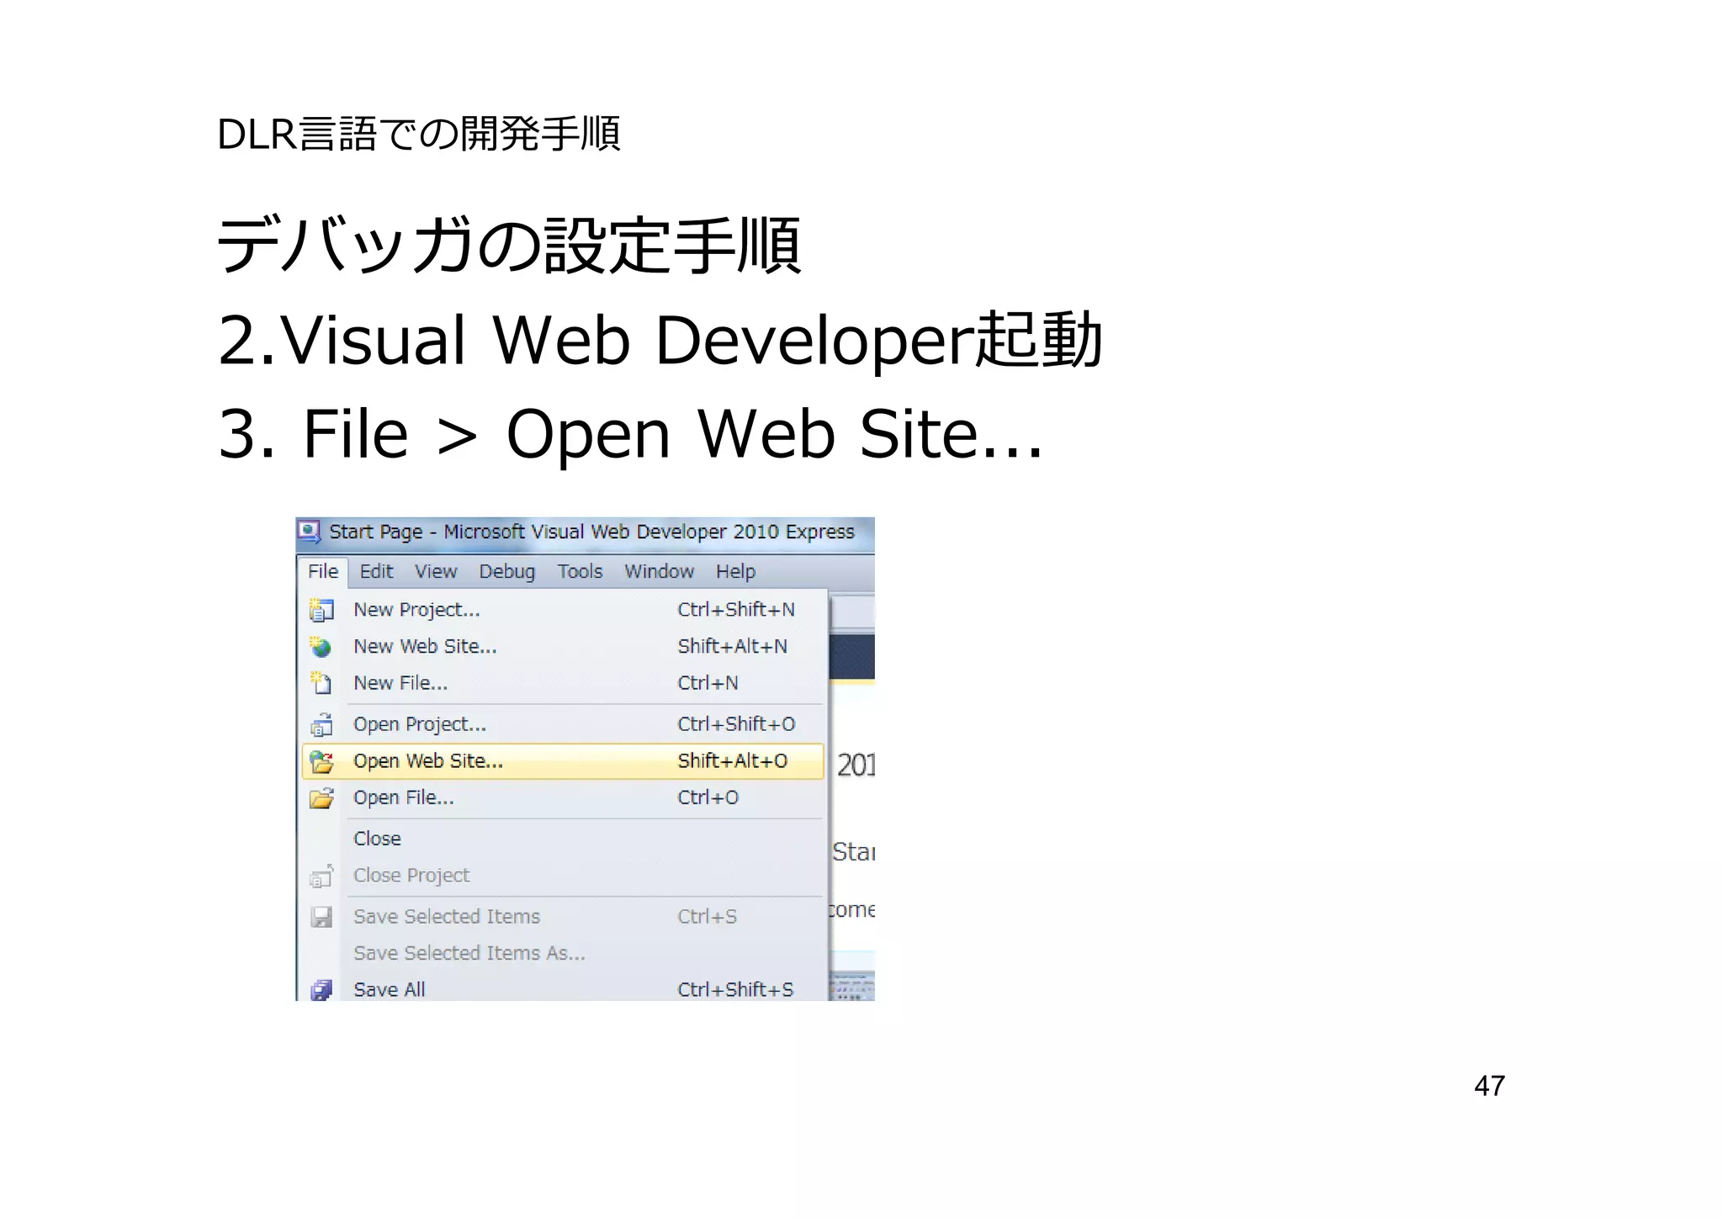Open the Help menu
The height and width of the screenshot is (1218, 1723).
736,571
